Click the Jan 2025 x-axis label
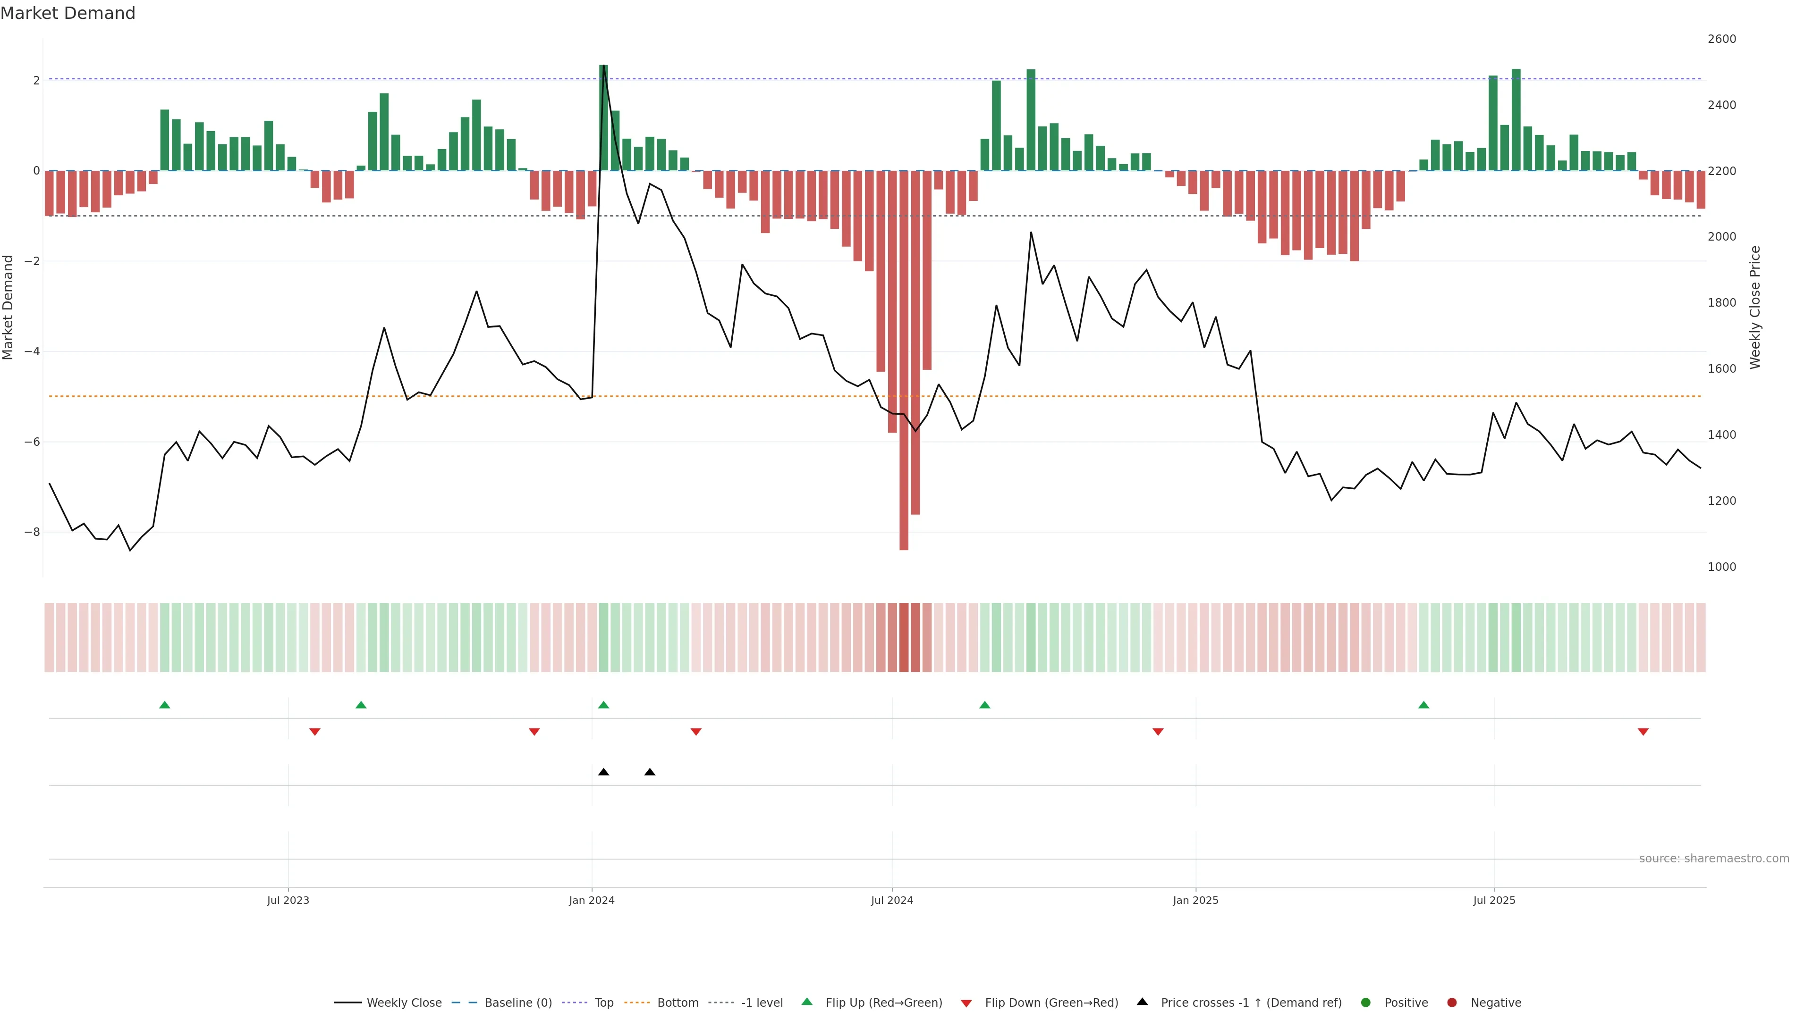1813x1019 pixels. pyautogui.click(x=1195, y=900)
